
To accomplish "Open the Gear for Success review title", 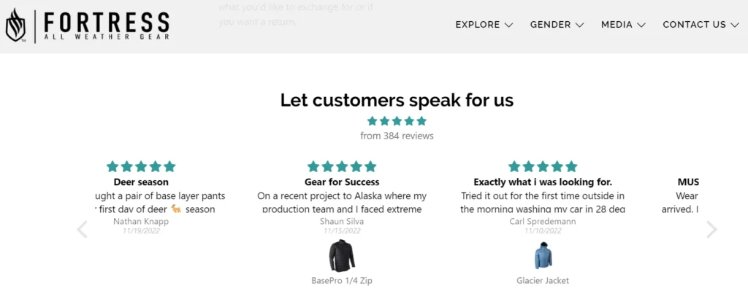I will coord(342,182).
